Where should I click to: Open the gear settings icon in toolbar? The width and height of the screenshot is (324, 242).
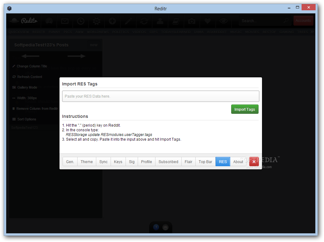pos(97,21)
